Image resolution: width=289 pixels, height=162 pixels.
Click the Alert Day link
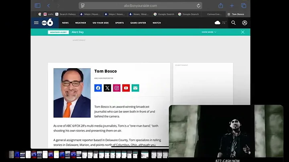[x=77, y=32]
